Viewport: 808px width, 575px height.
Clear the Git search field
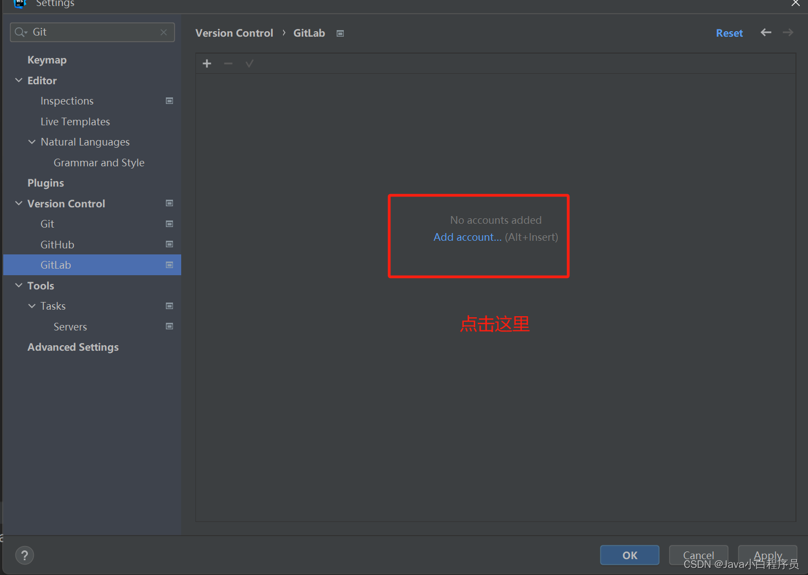tap(164, 32)
